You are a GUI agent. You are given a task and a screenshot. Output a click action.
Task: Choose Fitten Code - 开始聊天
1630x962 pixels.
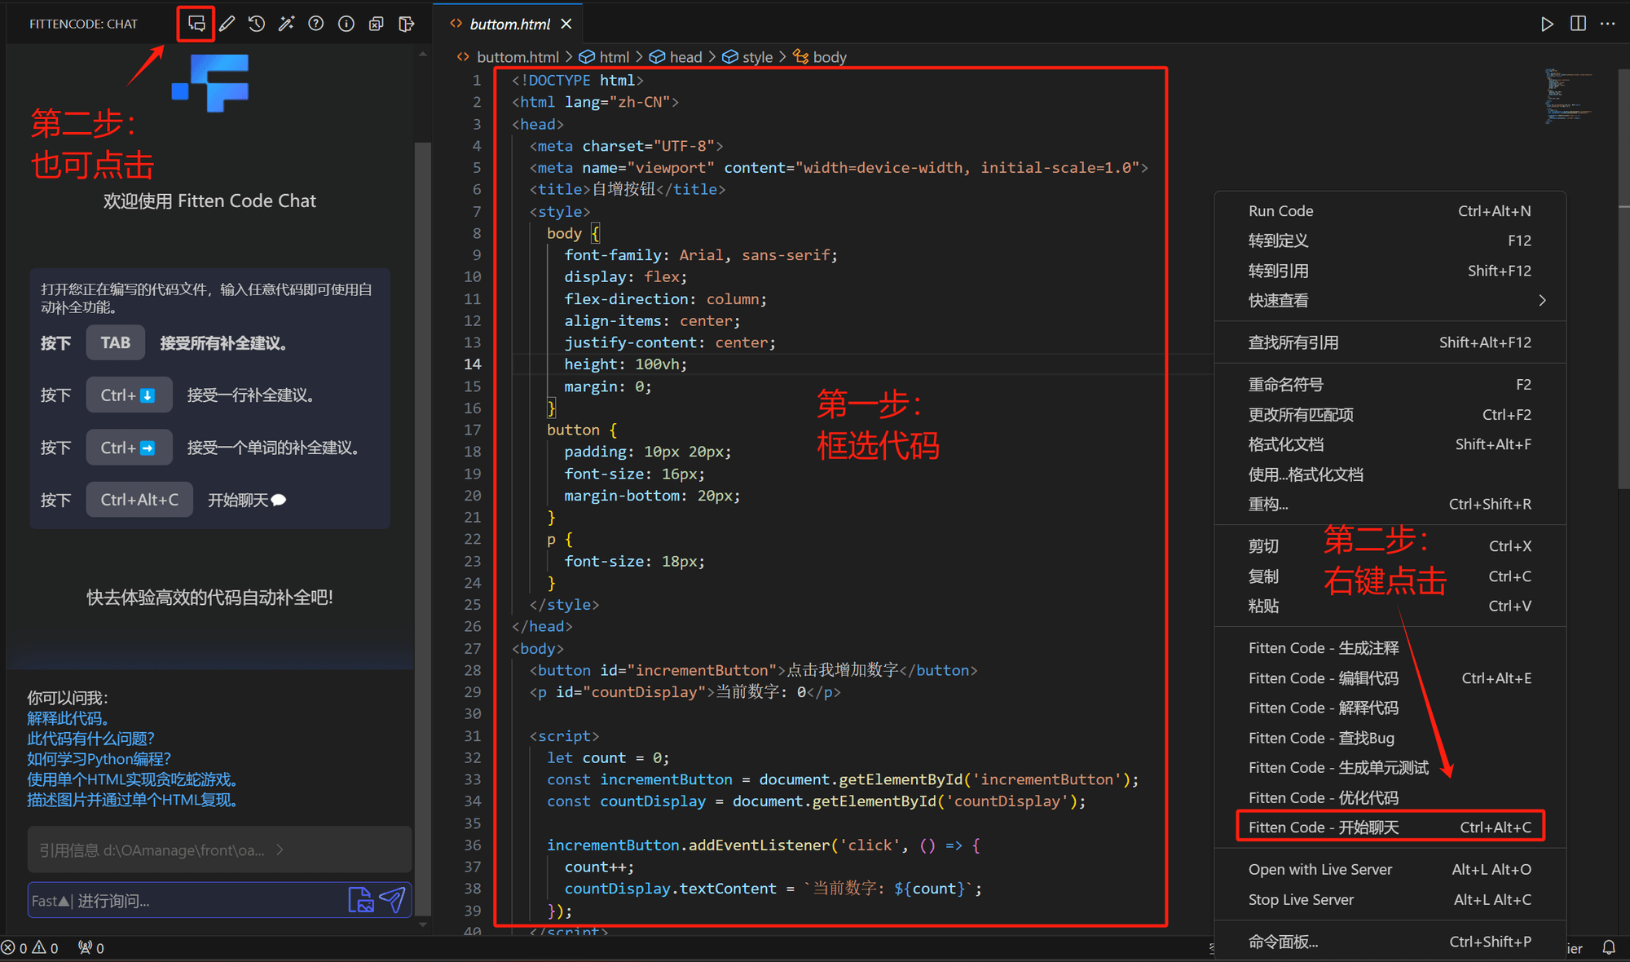(1390, 827)
